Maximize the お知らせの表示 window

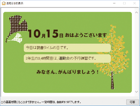pyautogui.click(x=124, y=3)
